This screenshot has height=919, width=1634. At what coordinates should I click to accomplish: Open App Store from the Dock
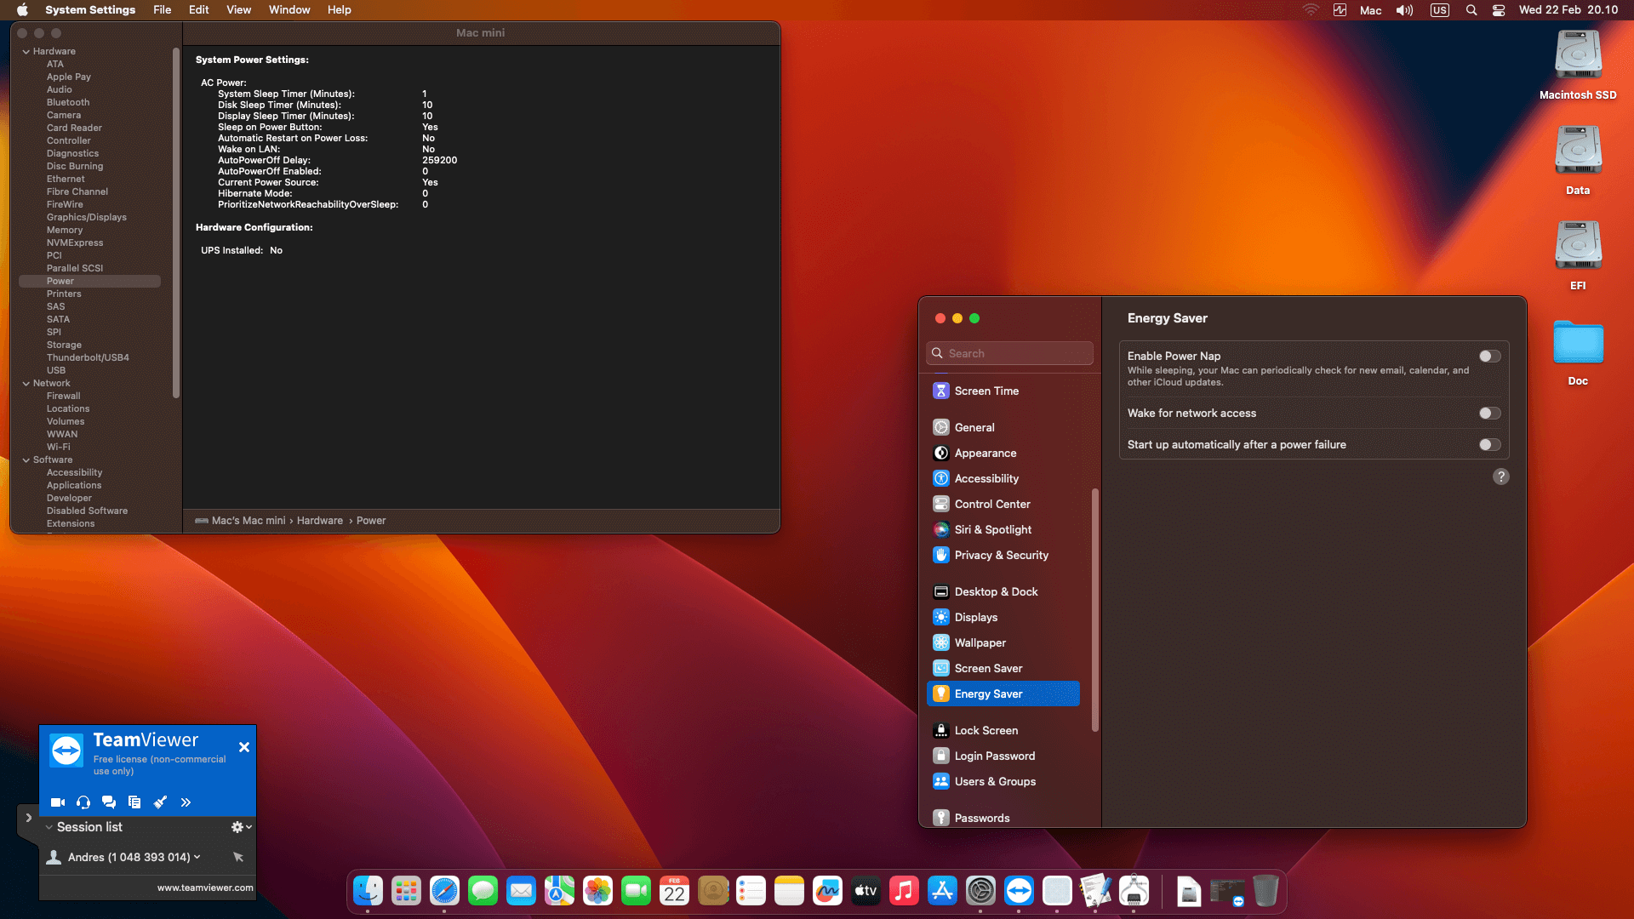tap(942, 891)
